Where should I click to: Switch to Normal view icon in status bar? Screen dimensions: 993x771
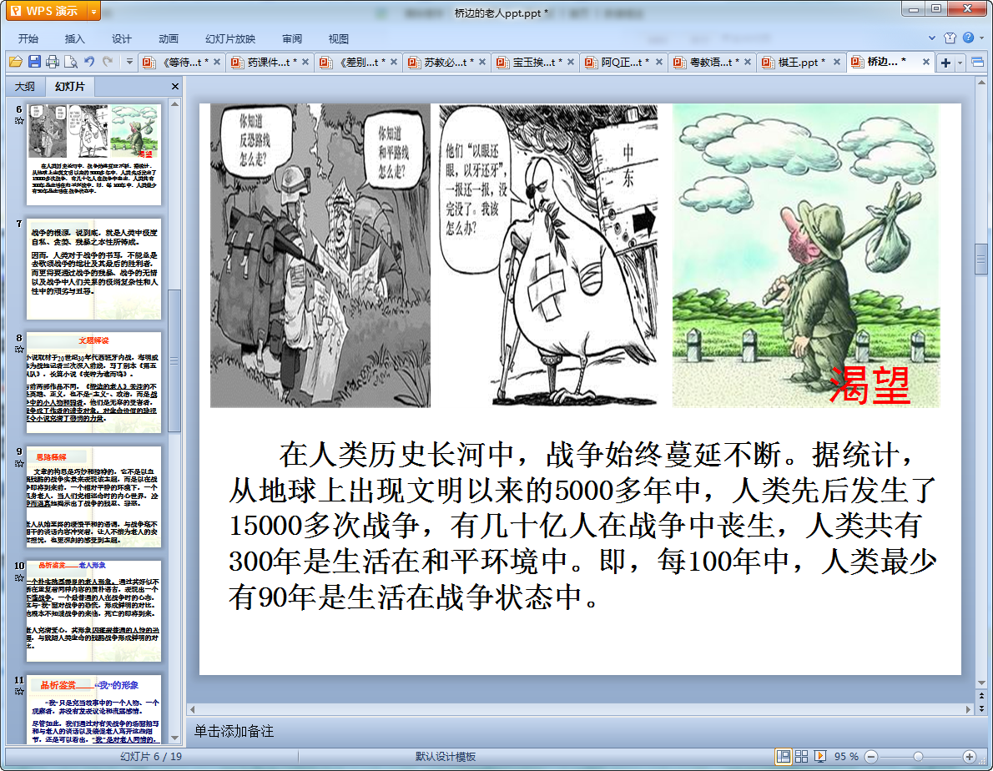pyautogui.click(x=784, y=757)
